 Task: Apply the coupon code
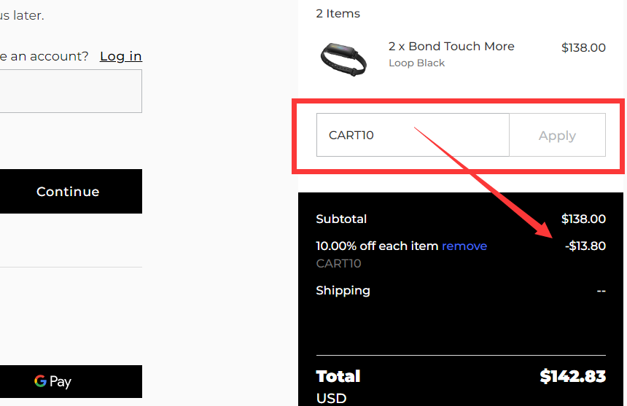coord(557,135)
